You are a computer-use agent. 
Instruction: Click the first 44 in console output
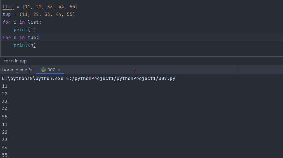[x=5, y=109]
